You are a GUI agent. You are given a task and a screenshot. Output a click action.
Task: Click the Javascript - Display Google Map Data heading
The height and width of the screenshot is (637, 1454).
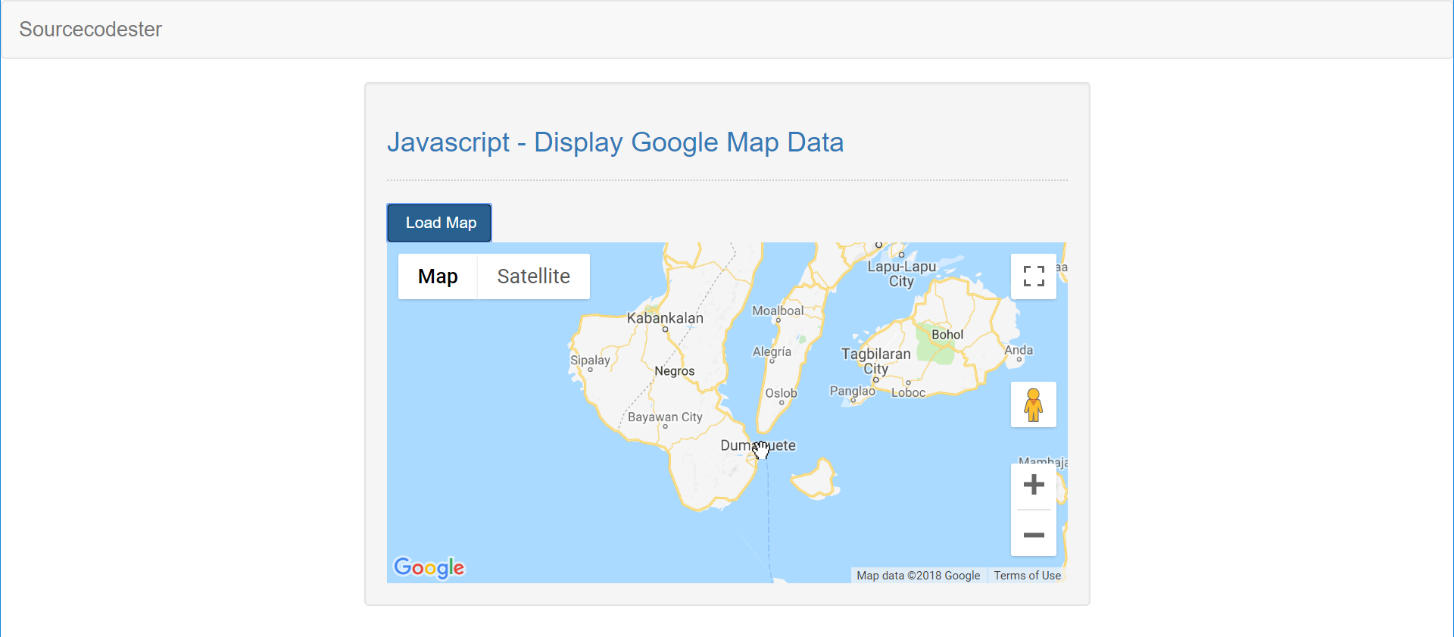click(615, 142)
